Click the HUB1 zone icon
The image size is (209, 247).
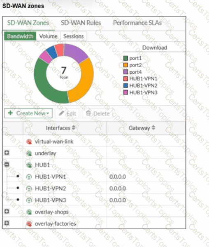29,165
